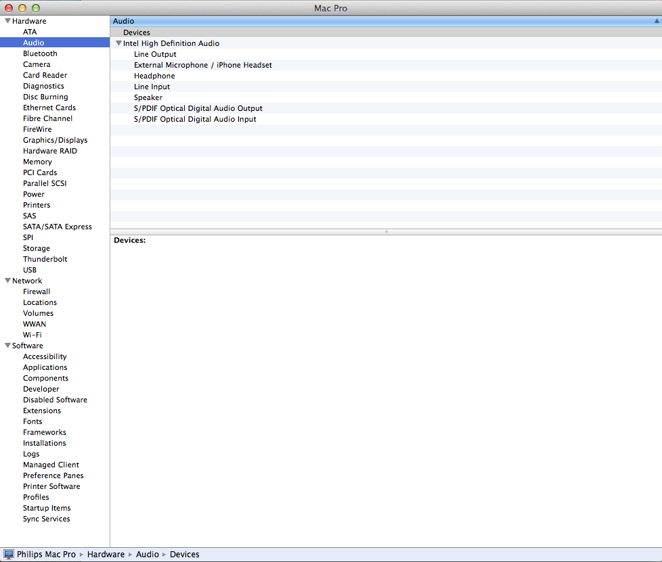Open Graphics/Displays information
This screenshot has height=562, width=662.
coord(55,140)
